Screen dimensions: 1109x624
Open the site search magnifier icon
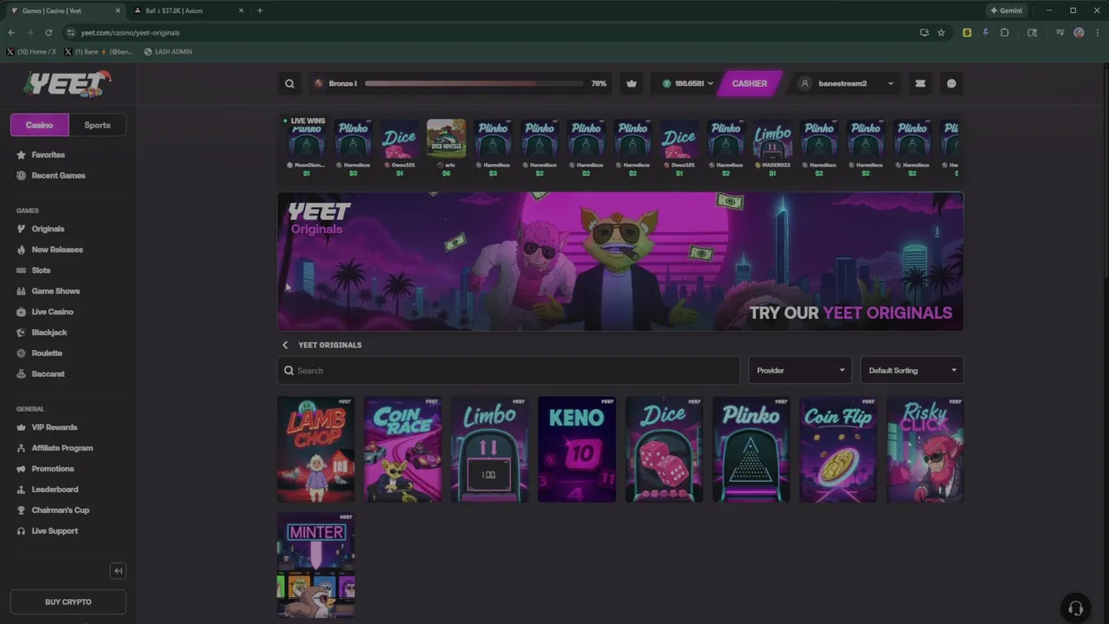point(289,84)
